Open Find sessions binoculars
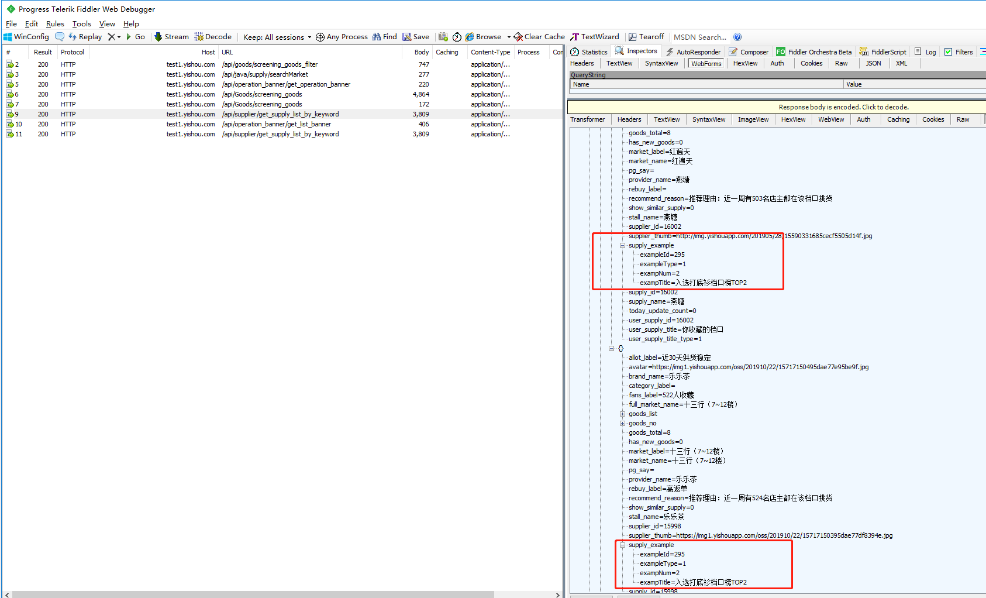This screenshot has width=986, height=598. 384,37
